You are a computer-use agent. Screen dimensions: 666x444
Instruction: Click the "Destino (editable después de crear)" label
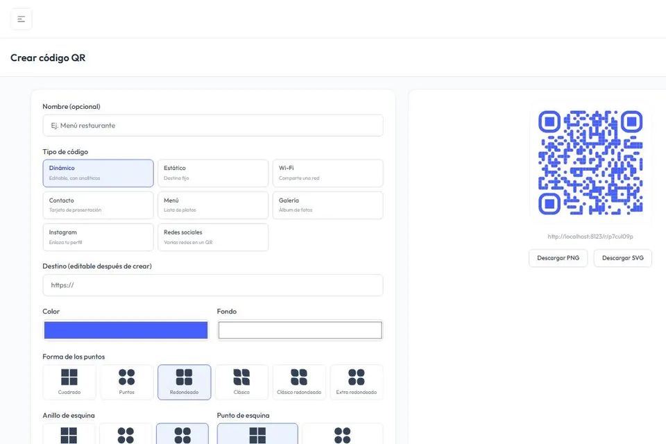(x=97, y=266)
